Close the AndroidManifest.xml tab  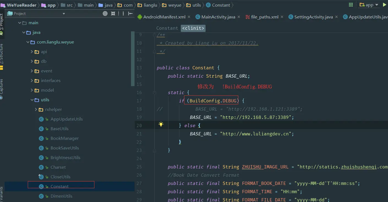coord(189,17)
